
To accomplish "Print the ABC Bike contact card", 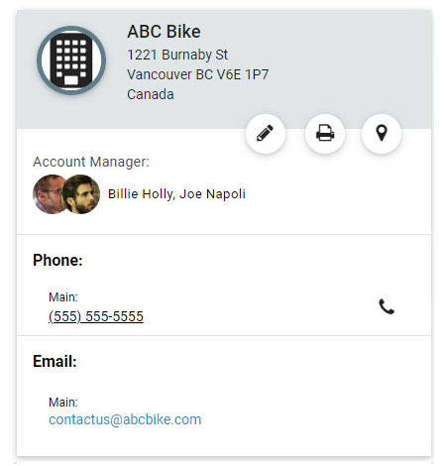I will point(325,134).
